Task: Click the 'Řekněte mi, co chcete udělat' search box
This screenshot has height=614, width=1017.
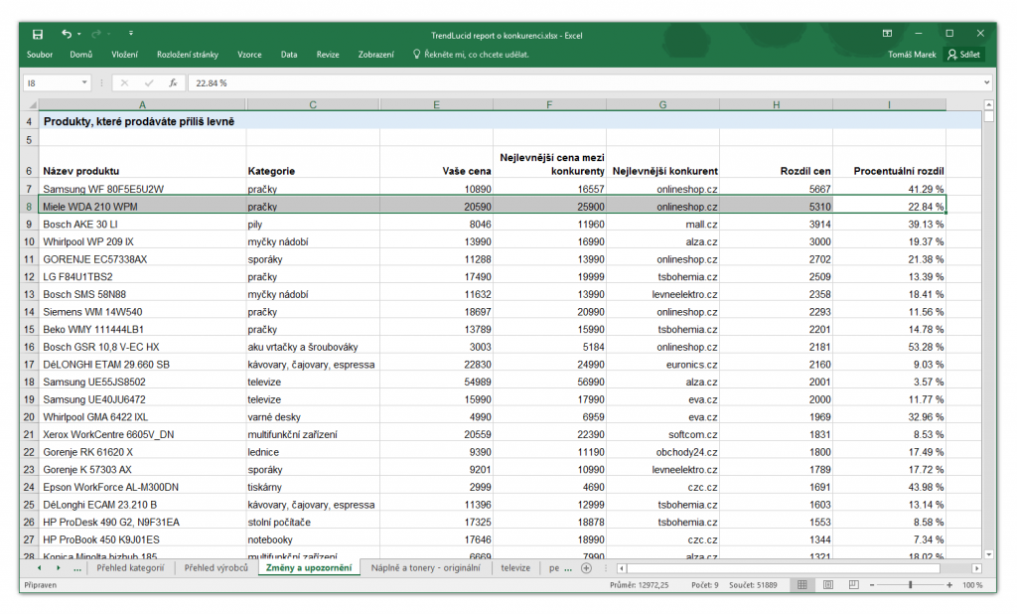Action: click(472, 55)
